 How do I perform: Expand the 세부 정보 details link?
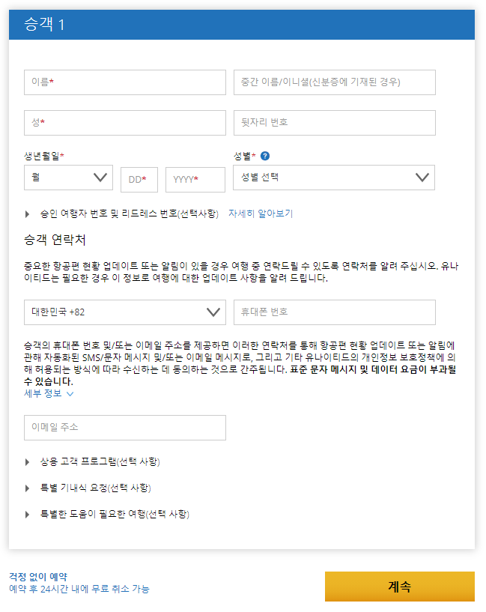click(x=49, y=393)
